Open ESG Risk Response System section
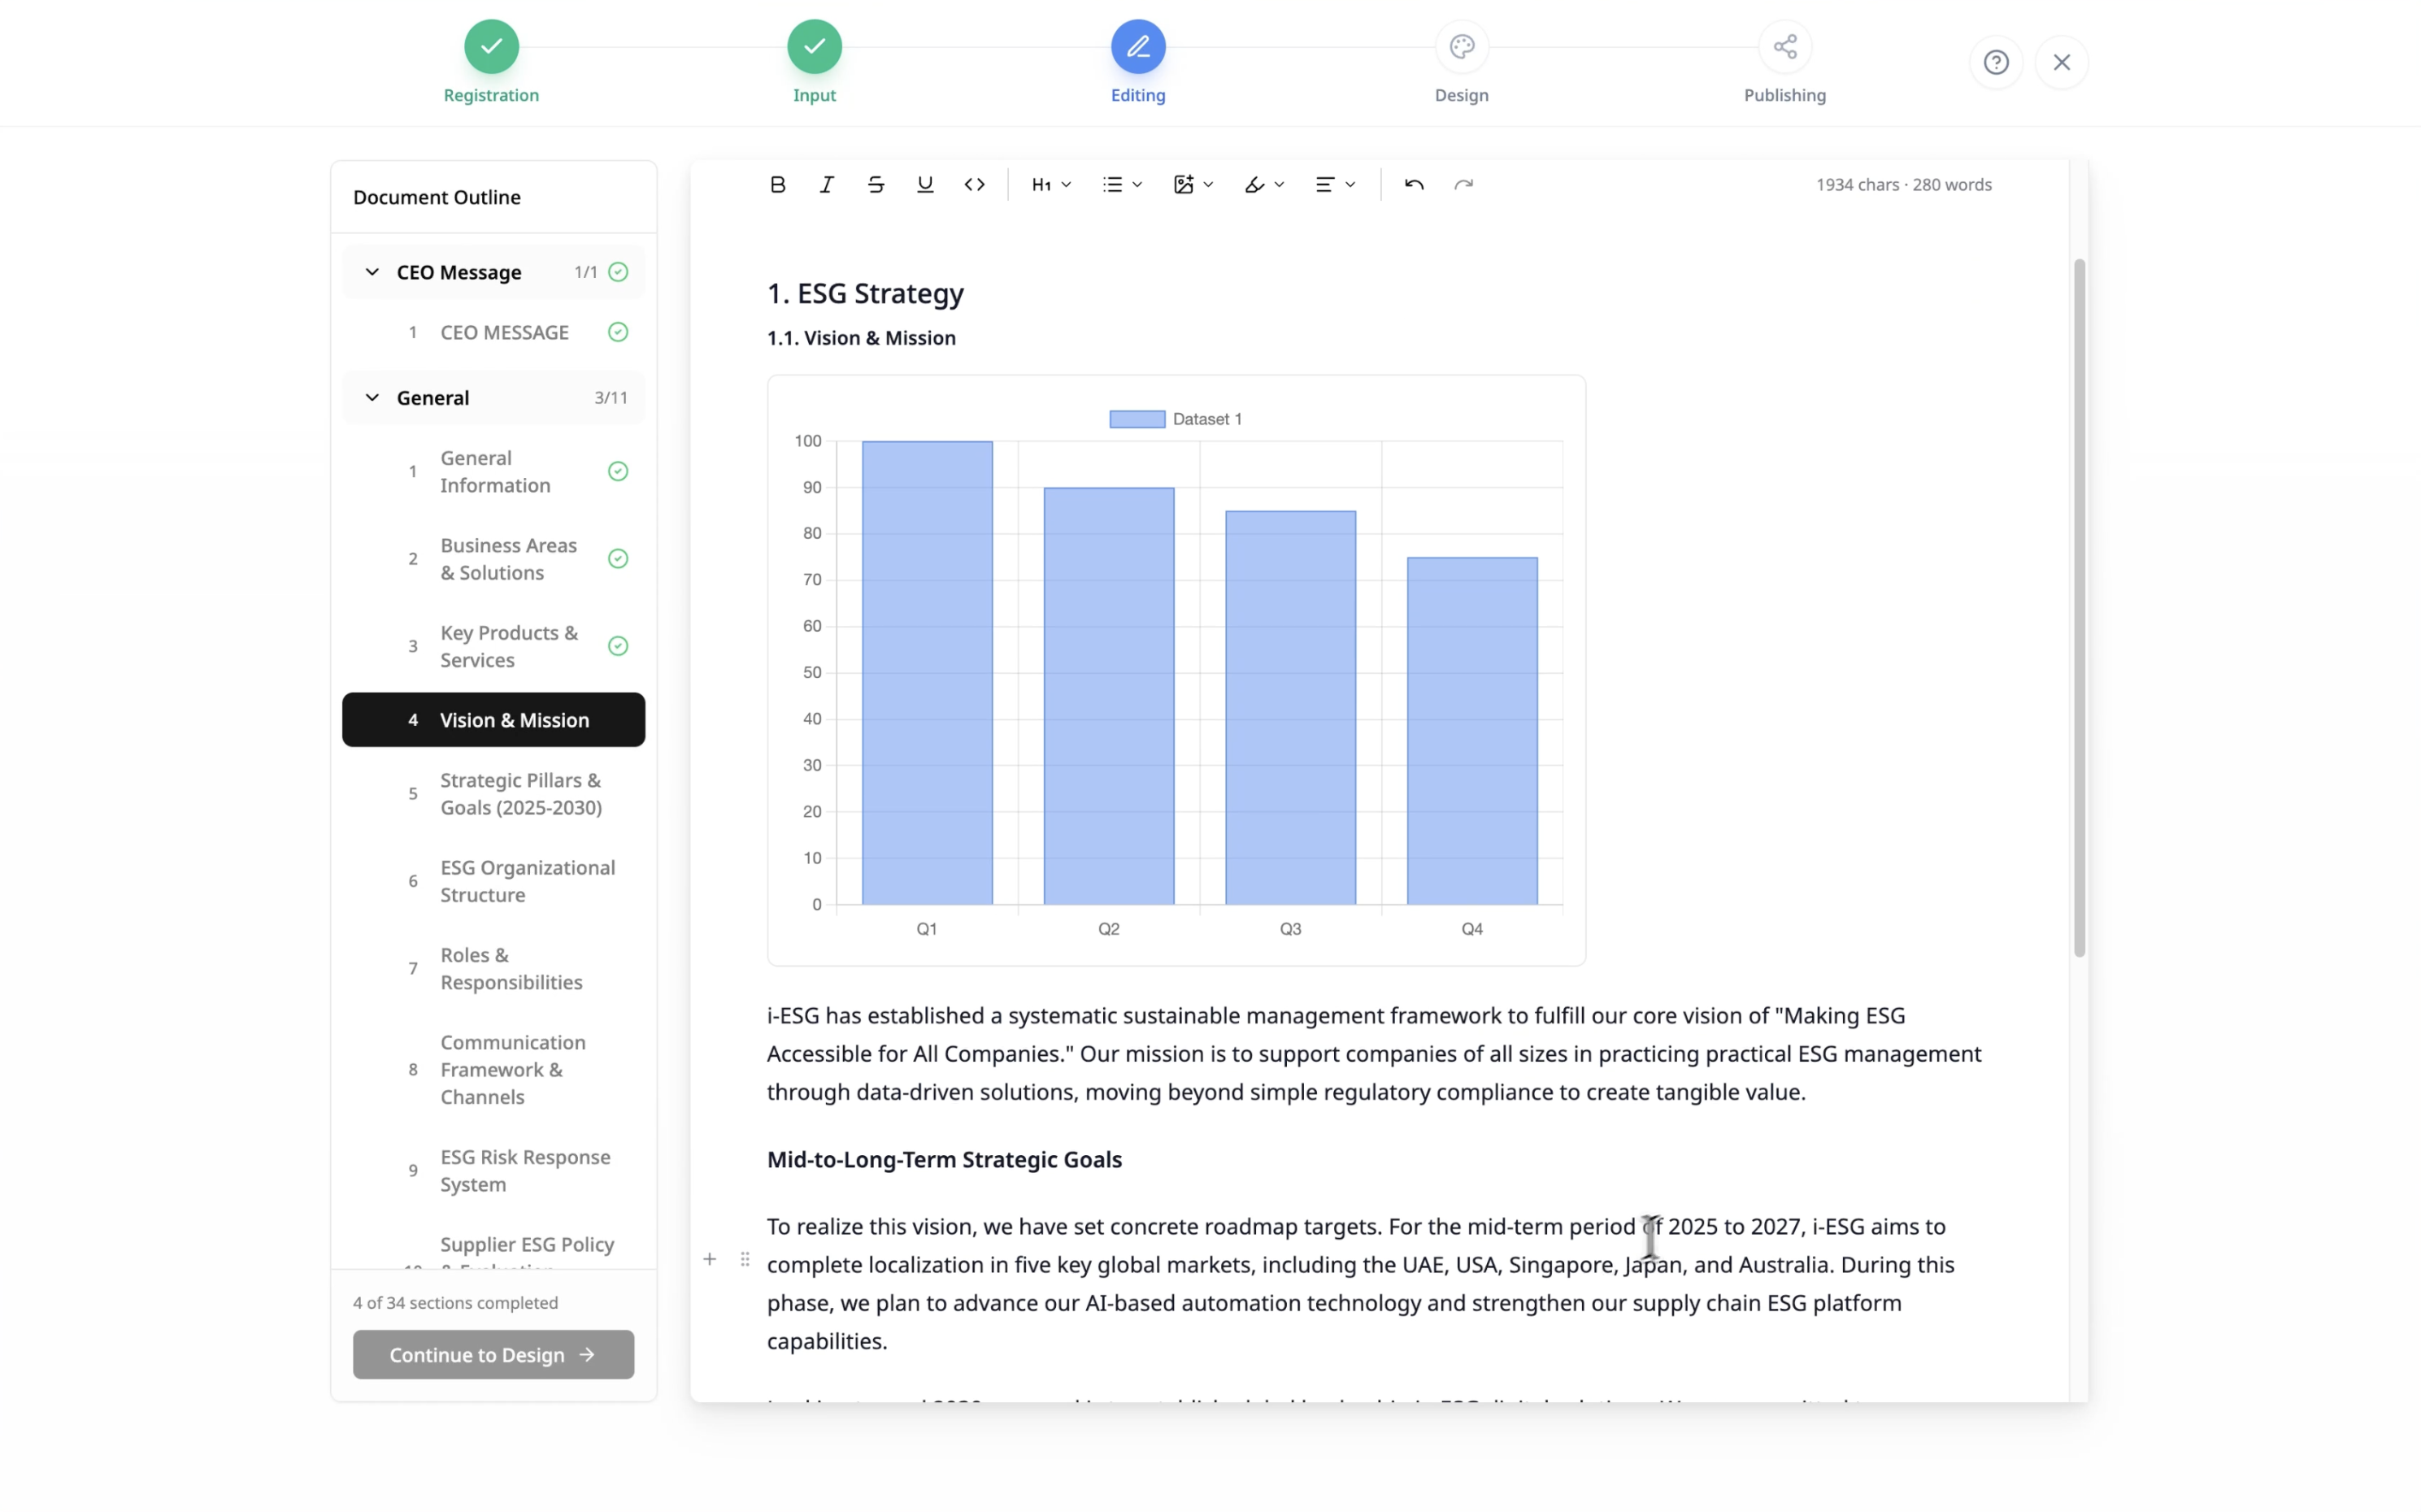 [x=493, y=1170]
